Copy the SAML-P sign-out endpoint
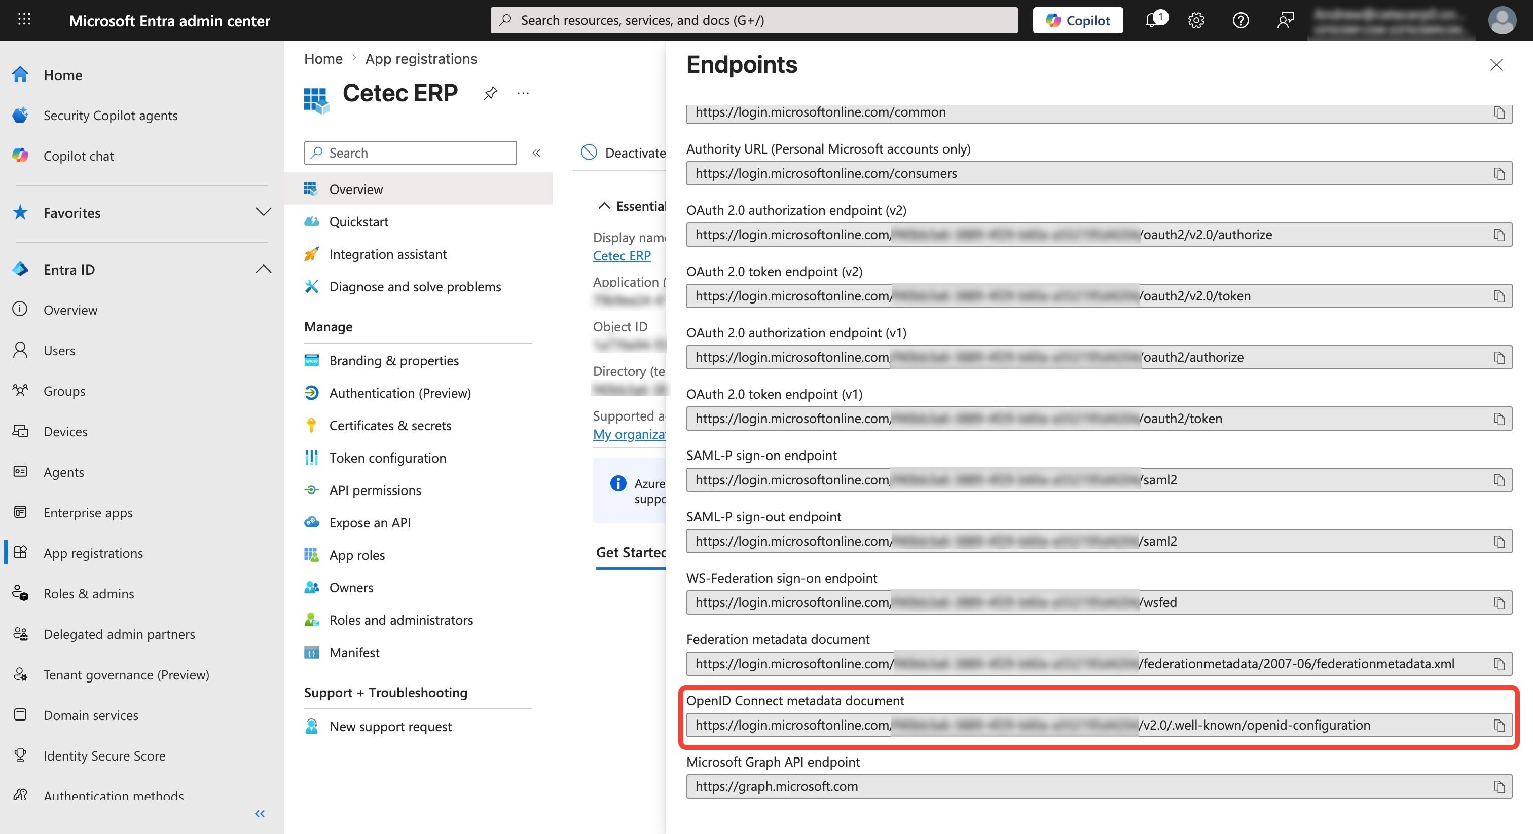1533x834 pixels. [1499, 541]
